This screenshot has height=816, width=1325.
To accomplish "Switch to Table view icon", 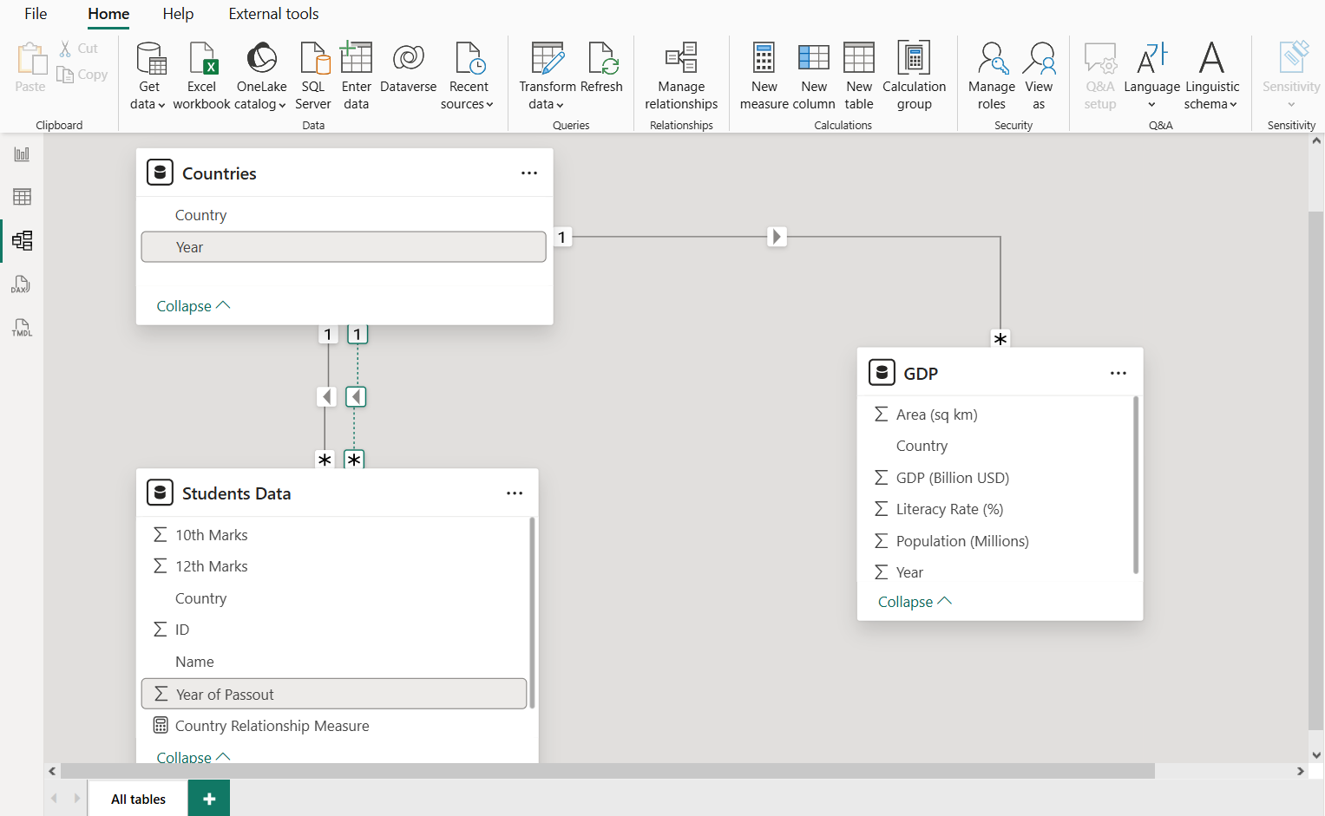I will click(x=22, y=197).
